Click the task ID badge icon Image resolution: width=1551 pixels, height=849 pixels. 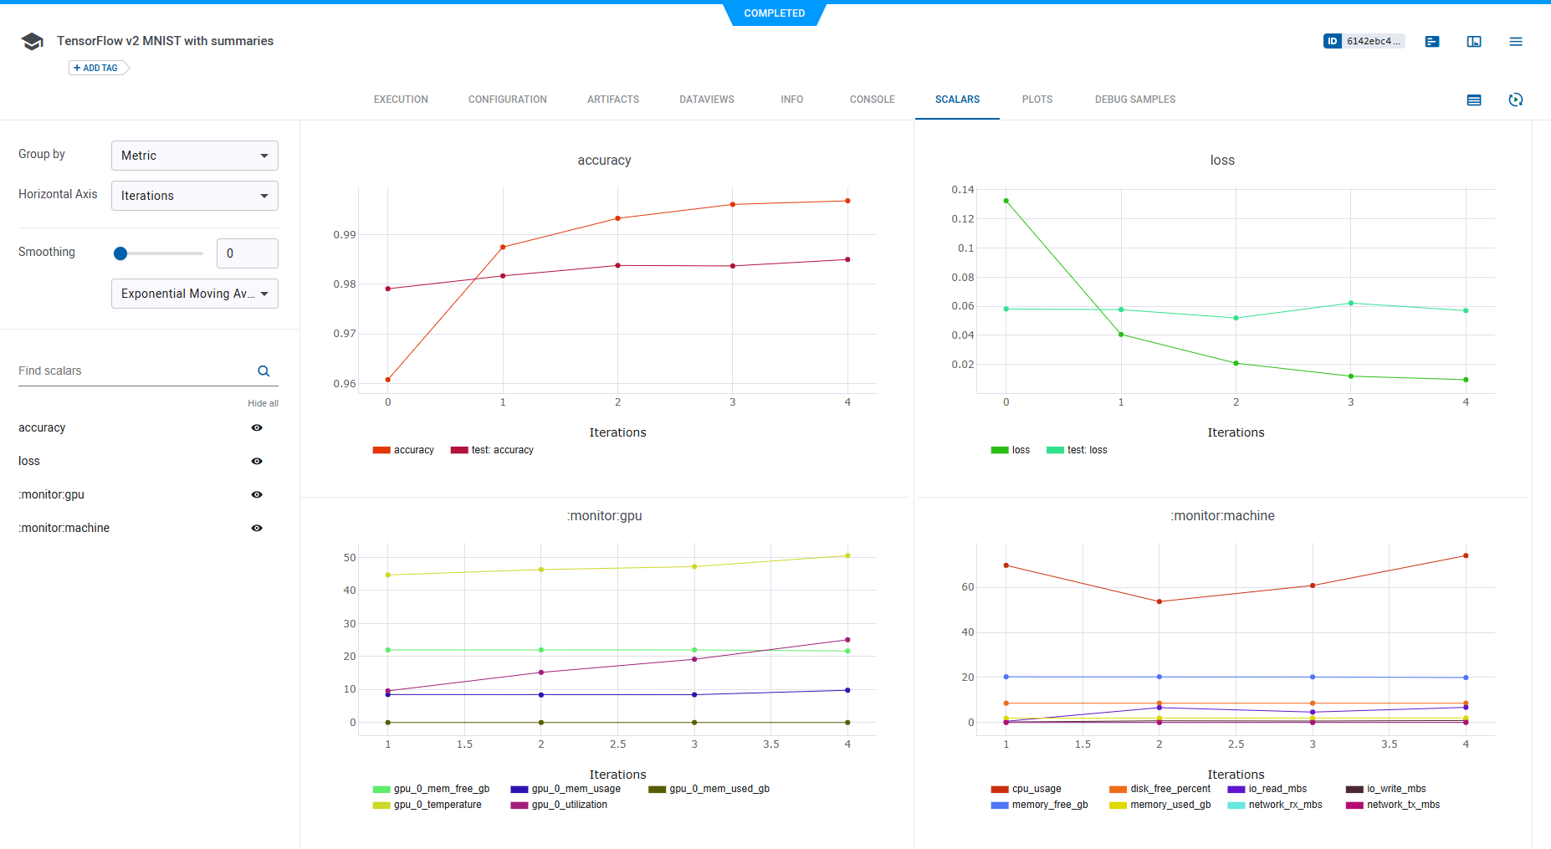click(x=1332, y=41)
